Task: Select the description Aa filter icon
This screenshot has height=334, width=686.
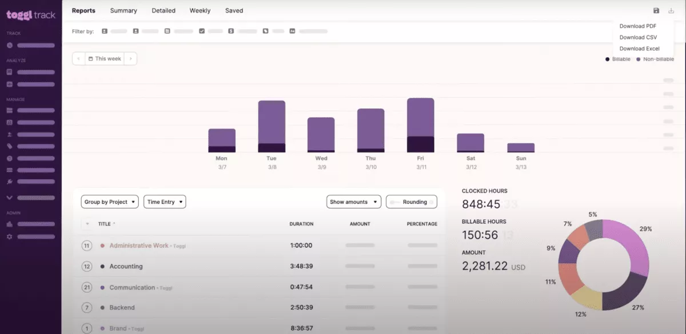Action: (x=293, y=31)
